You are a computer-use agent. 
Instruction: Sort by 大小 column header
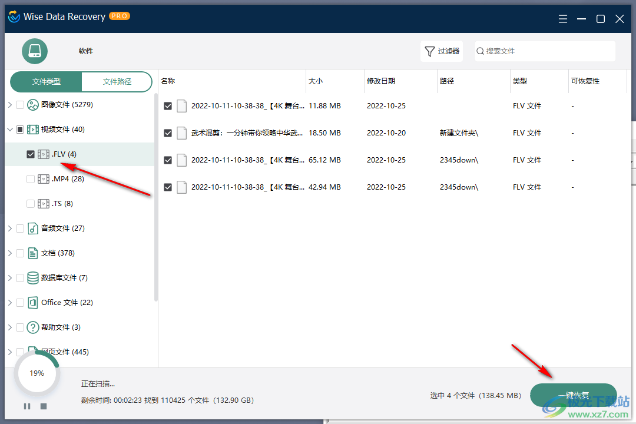point(335,81)
